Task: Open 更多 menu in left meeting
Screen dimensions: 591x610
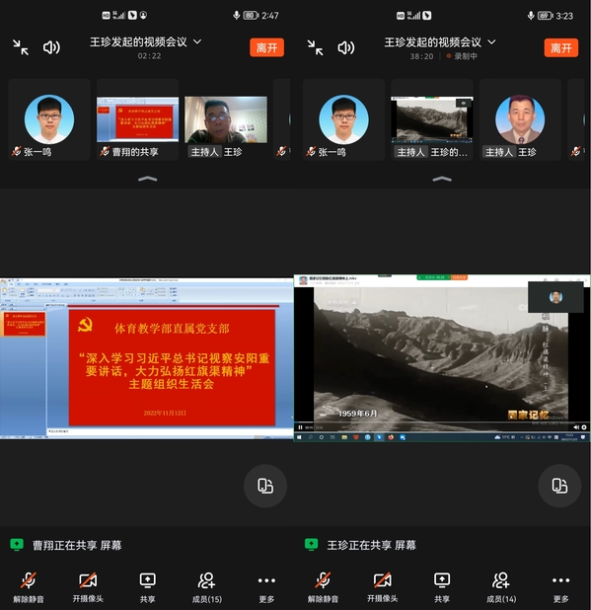Action: [x=266, y=587]
